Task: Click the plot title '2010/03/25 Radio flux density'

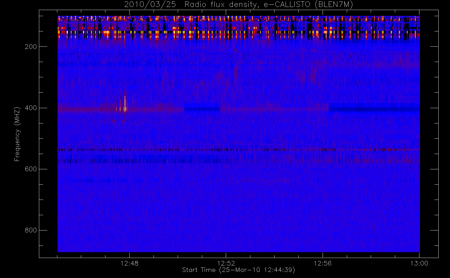Action: (239, 5)
